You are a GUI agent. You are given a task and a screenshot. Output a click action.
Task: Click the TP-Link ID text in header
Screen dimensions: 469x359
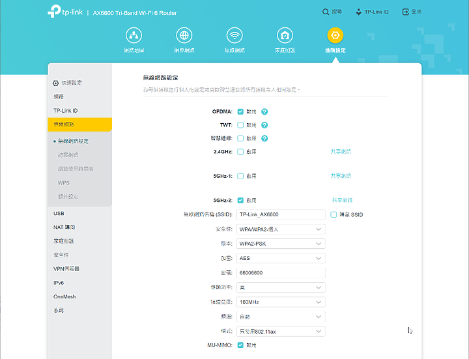point(377,12)
